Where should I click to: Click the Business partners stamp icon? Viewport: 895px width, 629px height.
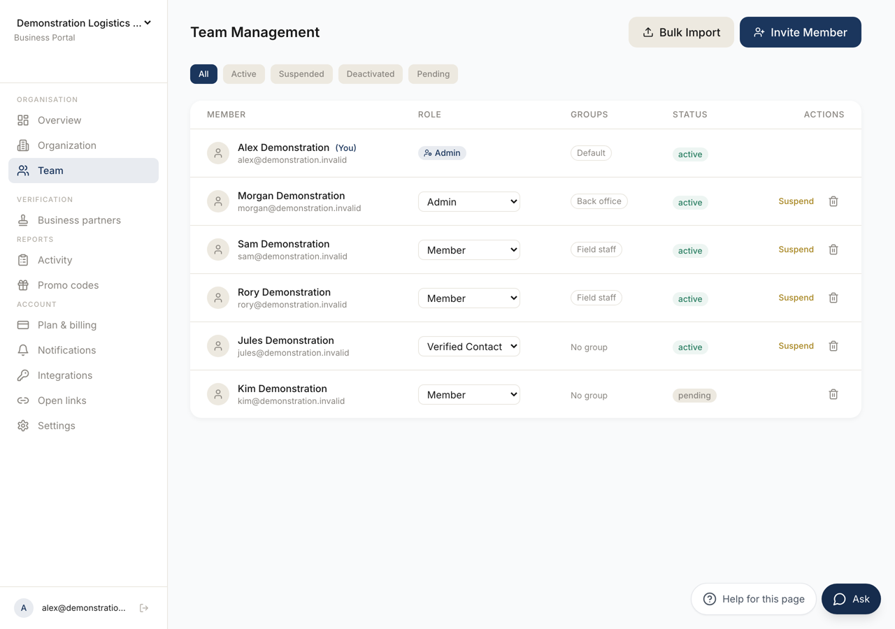tap(23, 220)
